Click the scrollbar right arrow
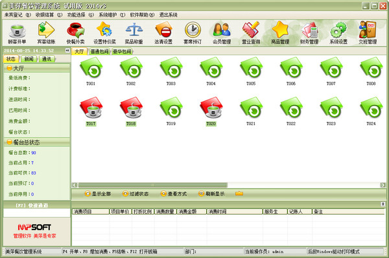 point(383,185)
